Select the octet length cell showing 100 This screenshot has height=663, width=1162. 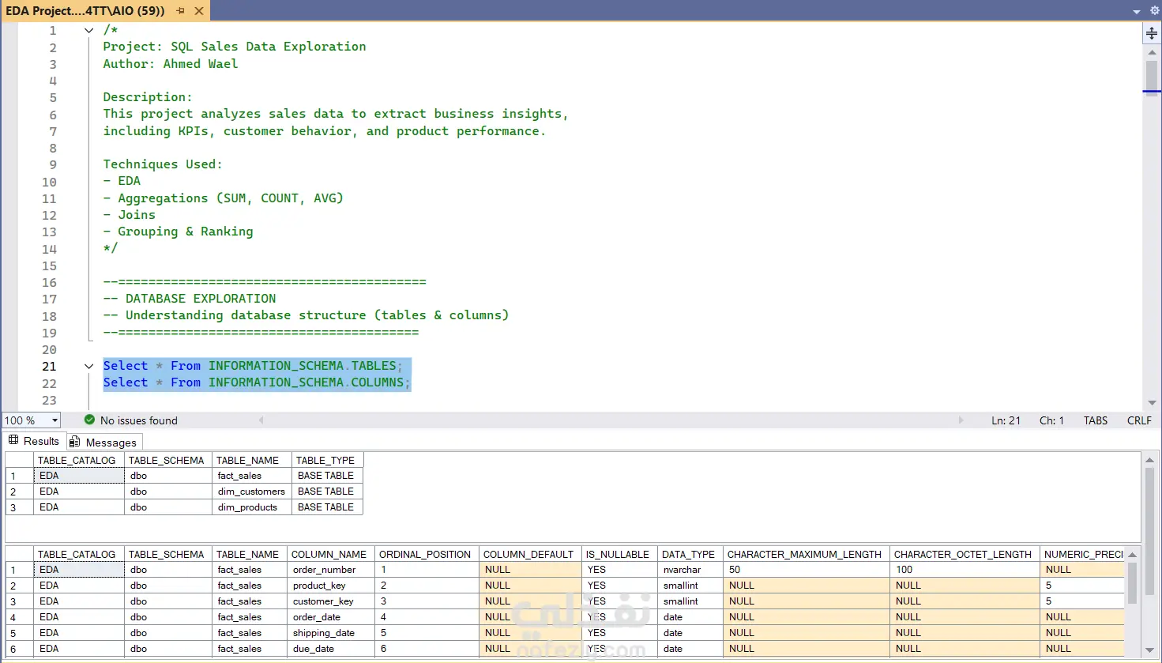click(x=963, y=570)
